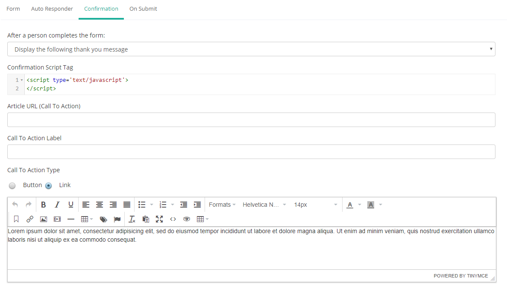The height and width of the screenshot is (286, 507).
Task: Toggle fullscreen editor mode
Action: click(159, 219)
